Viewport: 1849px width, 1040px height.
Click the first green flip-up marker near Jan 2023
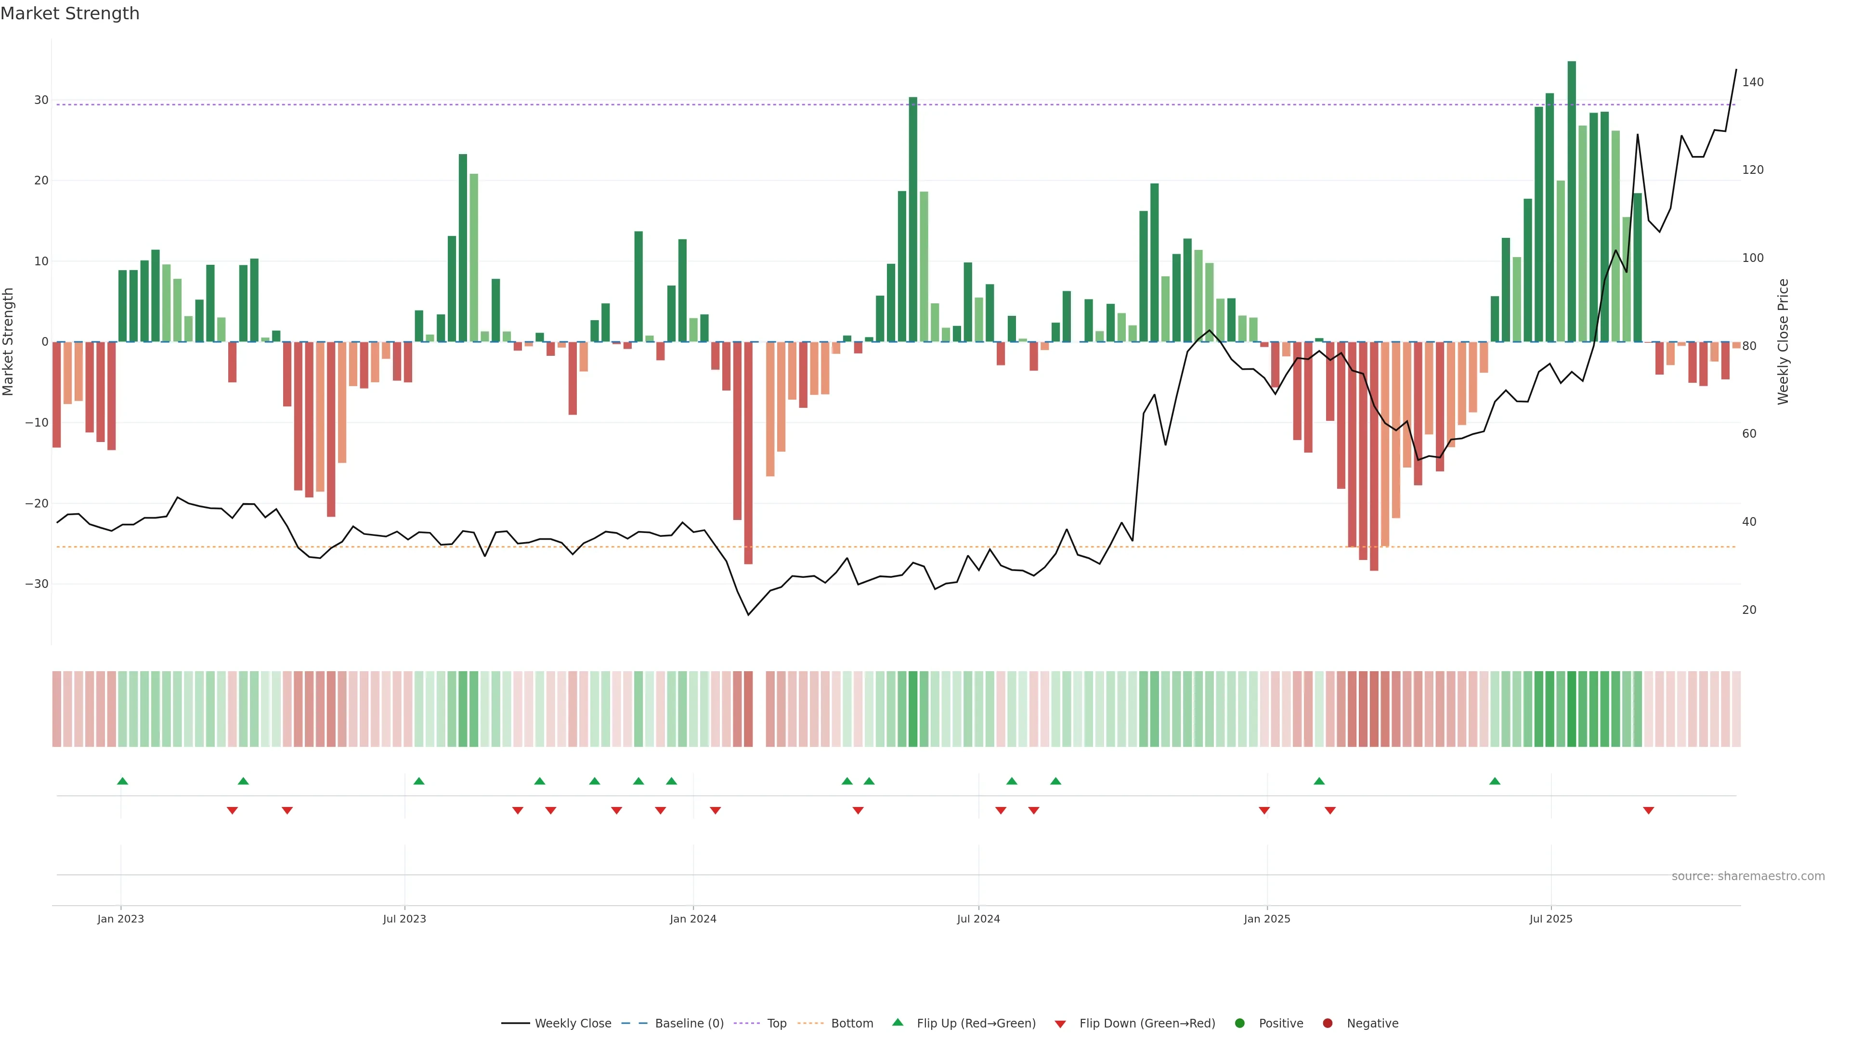point(123,781)
